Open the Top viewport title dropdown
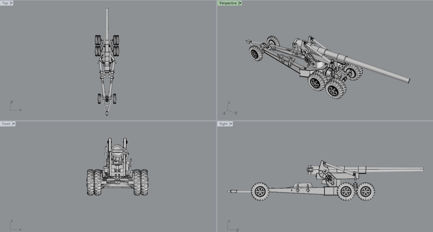This screenshot has width=433, height=232. 12,3
